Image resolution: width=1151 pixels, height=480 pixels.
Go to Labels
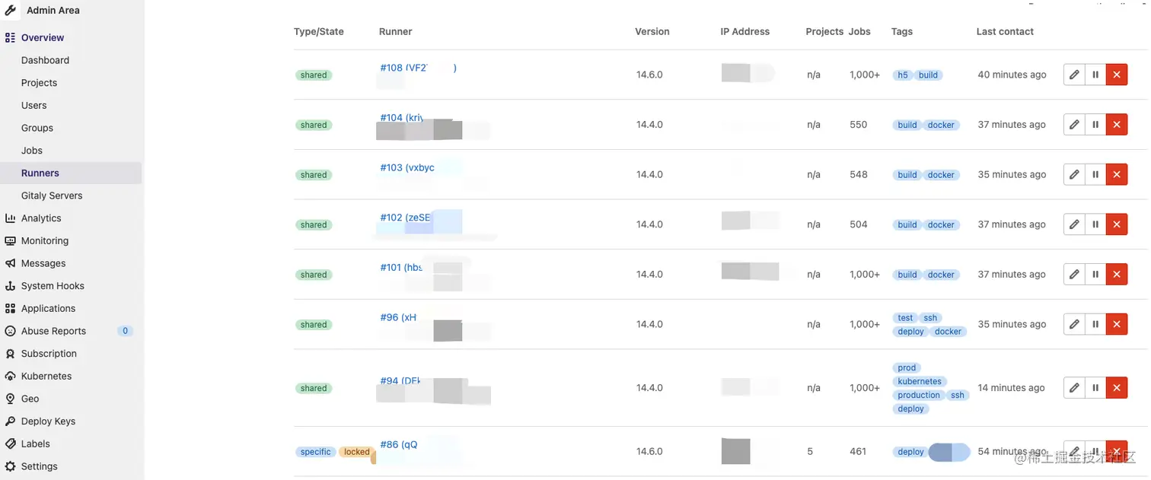(x=36, y=444)
